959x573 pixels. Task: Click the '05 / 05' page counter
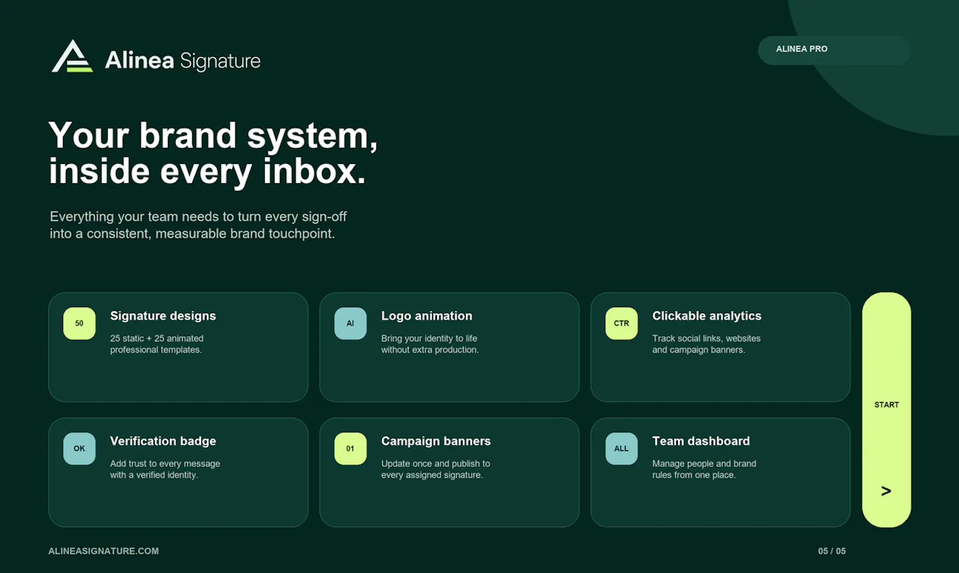tap(832, 551)
